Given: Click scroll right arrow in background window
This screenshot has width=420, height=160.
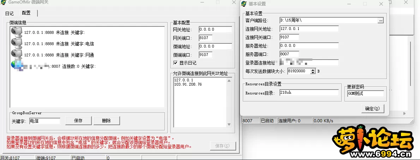Looking at the screenshot, I should tap(405, 114).
